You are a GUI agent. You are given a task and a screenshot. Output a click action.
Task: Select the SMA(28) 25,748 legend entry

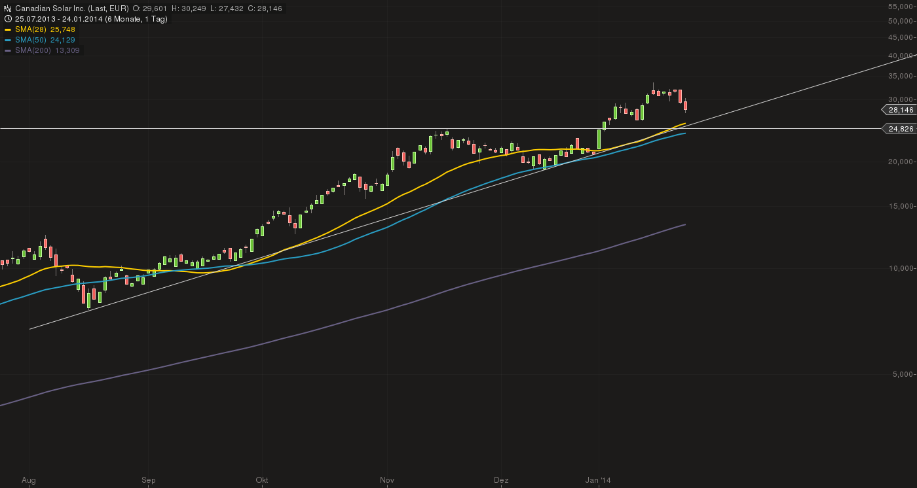point(45,29)
